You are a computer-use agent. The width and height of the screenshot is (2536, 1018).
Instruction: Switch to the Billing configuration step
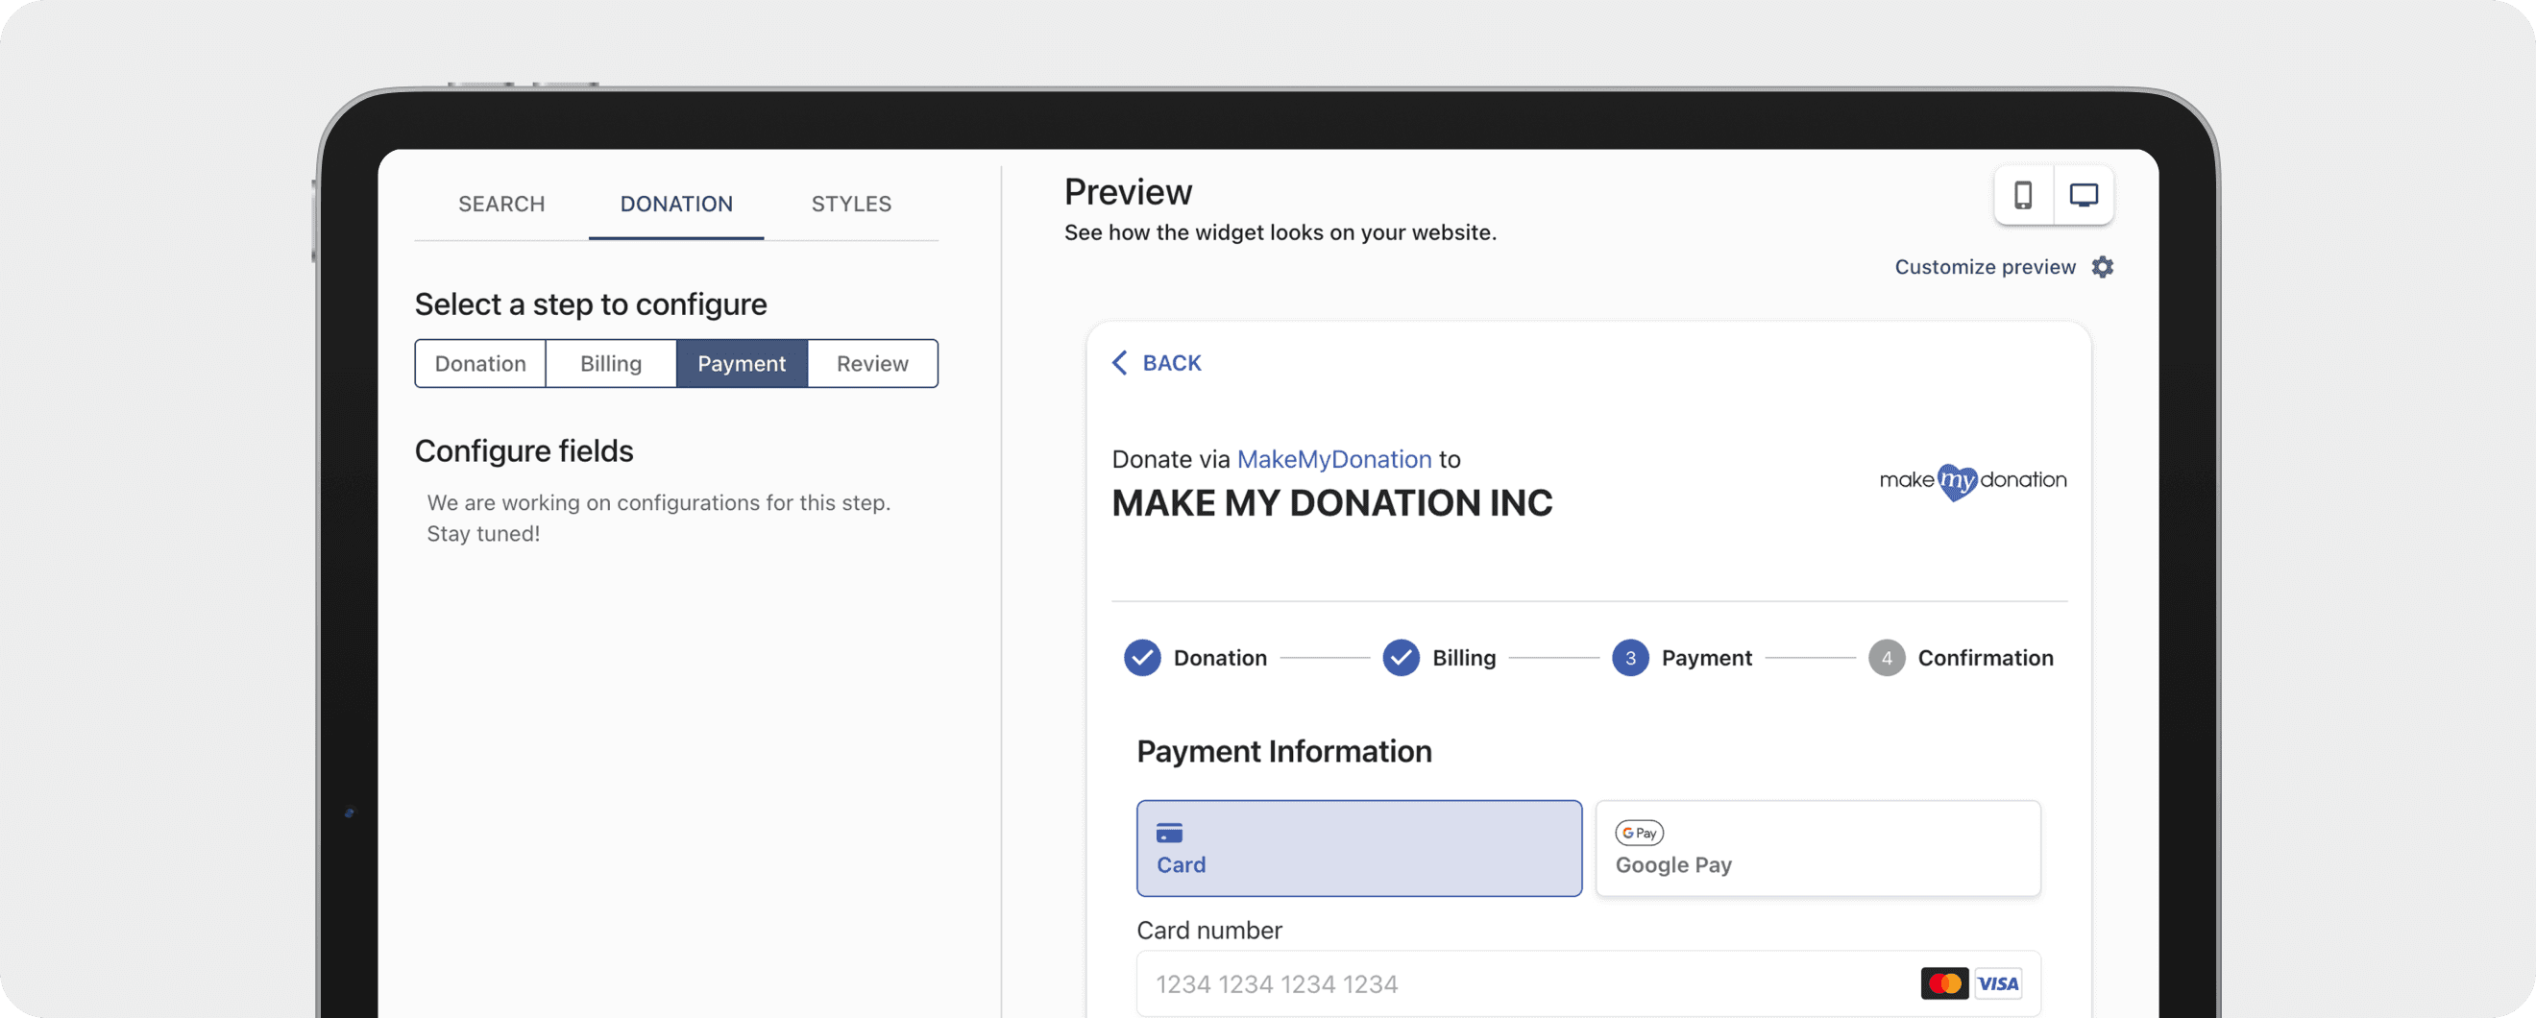point(610,363)
